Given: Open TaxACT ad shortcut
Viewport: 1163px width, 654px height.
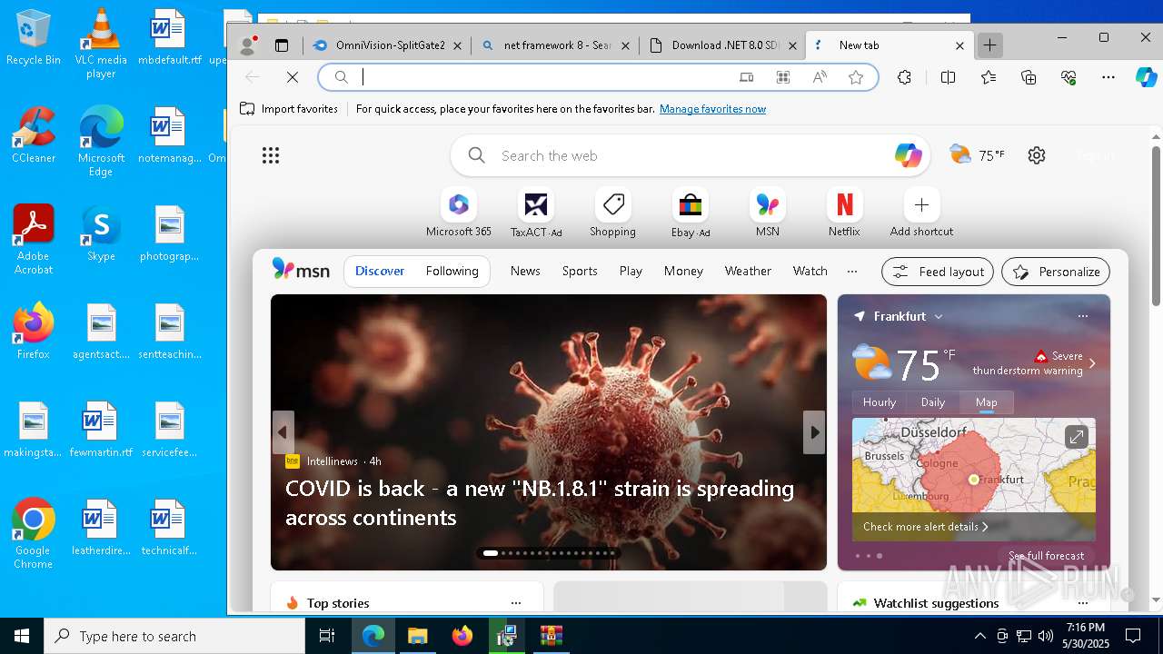Looking at the screenshot, I should click(536, 213).
